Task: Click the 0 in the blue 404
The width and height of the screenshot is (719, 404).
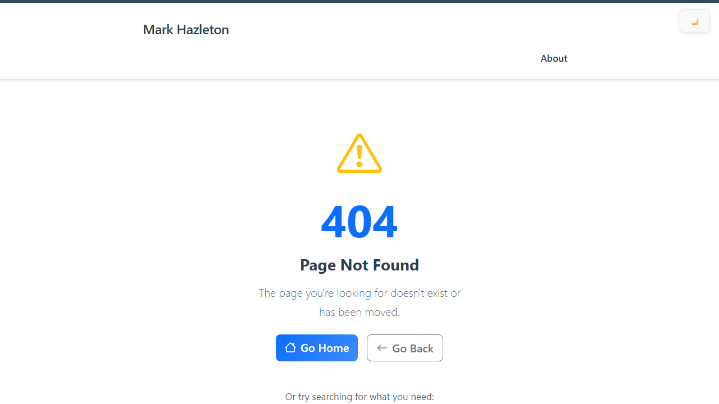Action: (359, 222)
